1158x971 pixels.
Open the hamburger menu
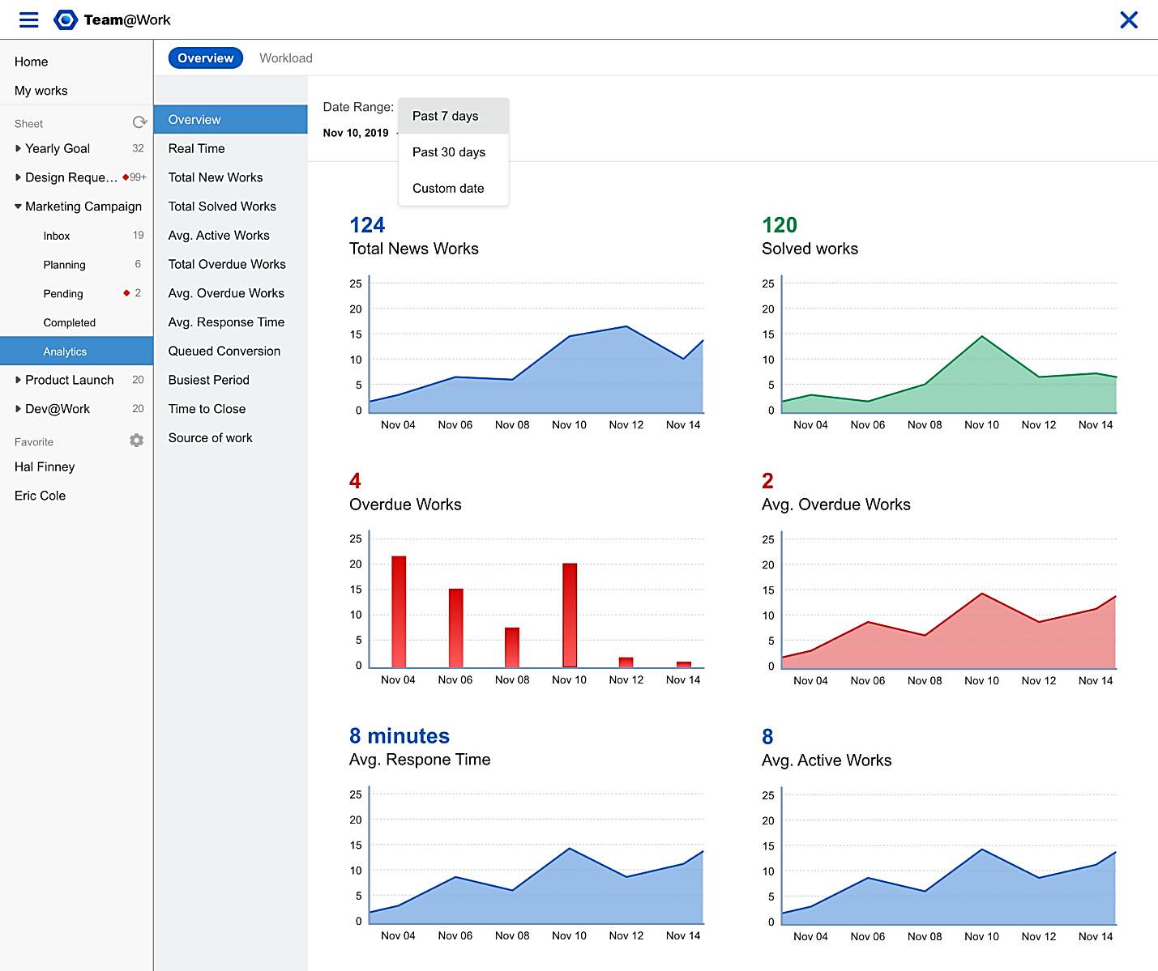click(x=29, y=20)
